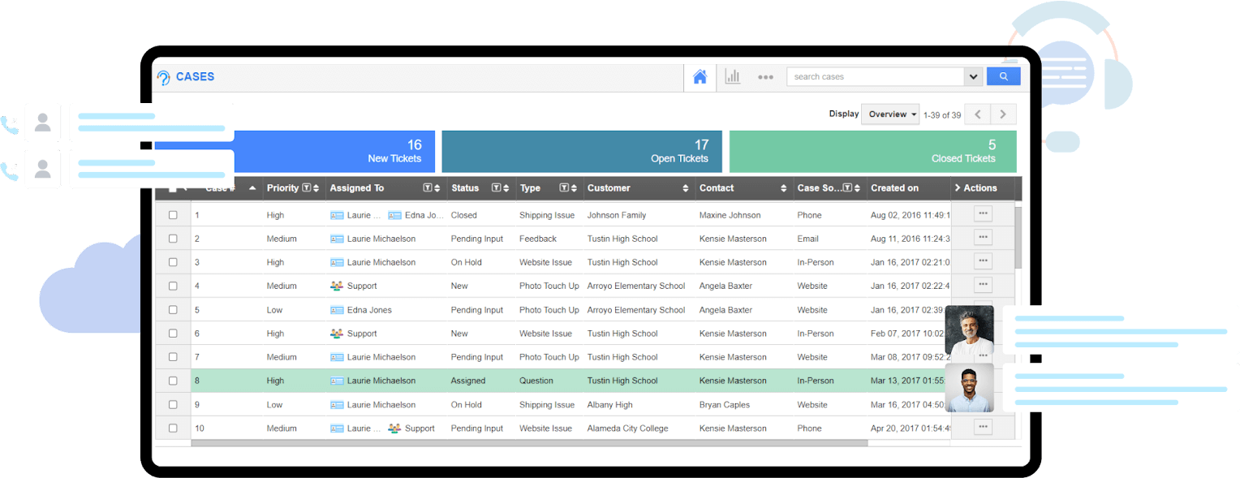
Task: Click the Status column filter icon
Action: (496, 187)
